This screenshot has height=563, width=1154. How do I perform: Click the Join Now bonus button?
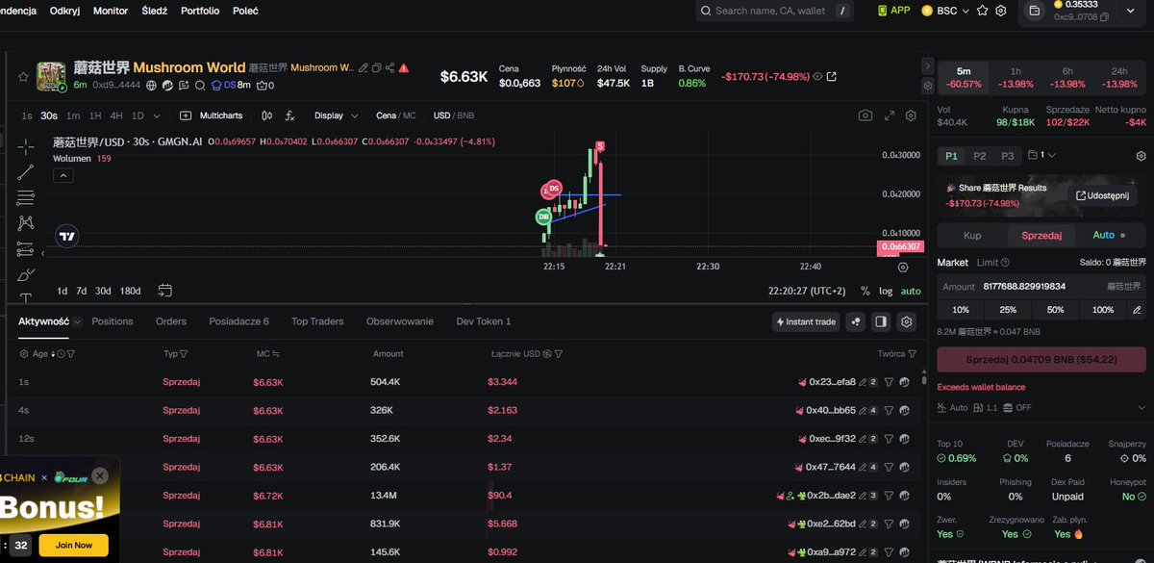tap(74, 545)
